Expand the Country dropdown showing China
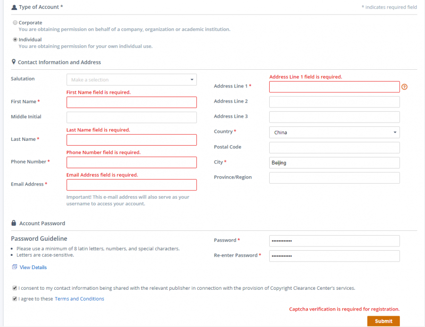The image size is (425, 327). (x=334, y=132)
